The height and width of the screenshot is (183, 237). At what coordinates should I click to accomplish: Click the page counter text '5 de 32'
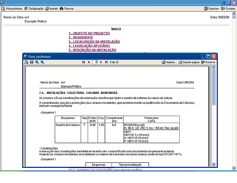click(114, 62)
